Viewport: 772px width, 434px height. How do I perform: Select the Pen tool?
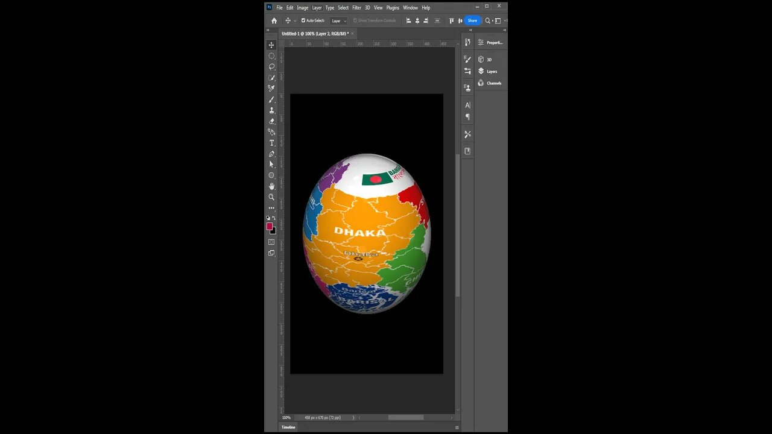coord(271,154)
